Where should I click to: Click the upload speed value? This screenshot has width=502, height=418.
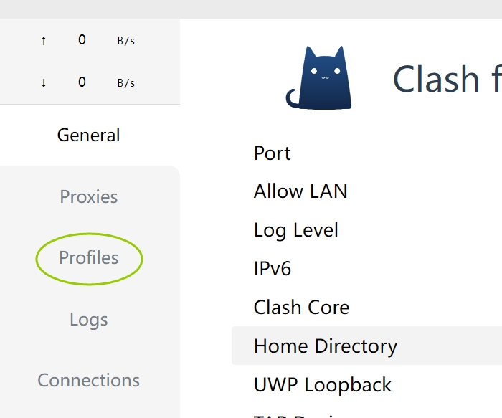tap(82, 40)
